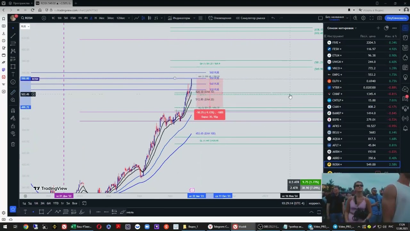
Task: Click the Опубликовать button
Action: click(x=396, y=18)
